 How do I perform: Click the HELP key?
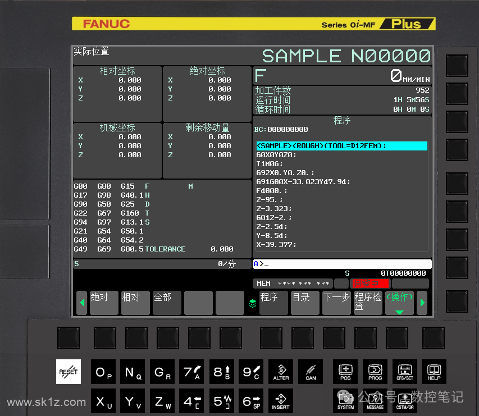(434, 372)
